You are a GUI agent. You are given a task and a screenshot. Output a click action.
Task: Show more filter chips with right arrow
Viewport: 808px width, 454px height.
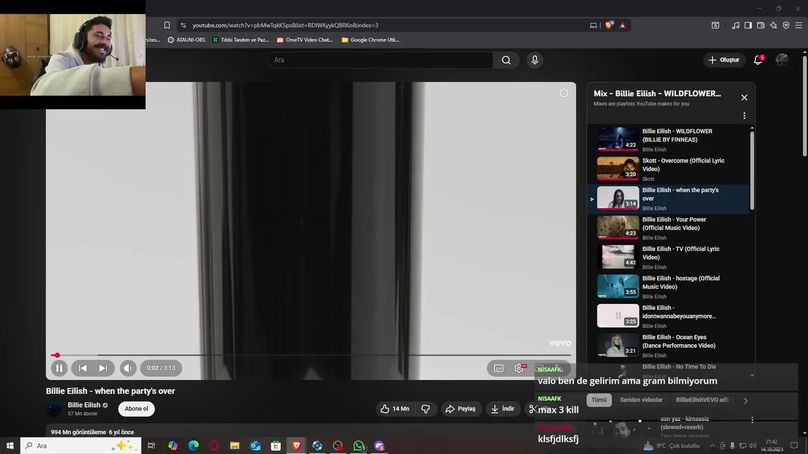[x=746, y=400]
